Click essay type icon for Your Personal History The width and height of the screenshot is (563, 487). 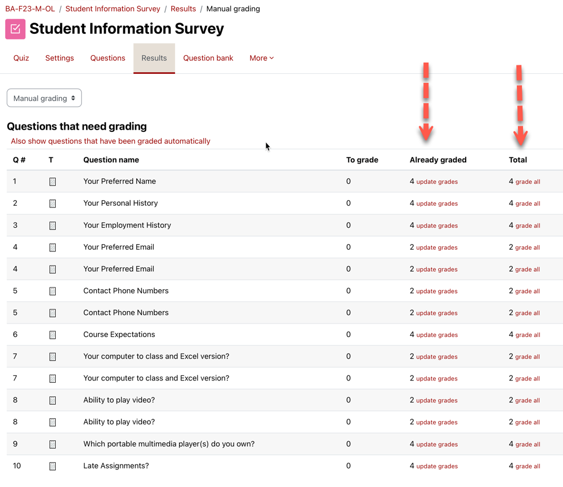tap(52, 204)
